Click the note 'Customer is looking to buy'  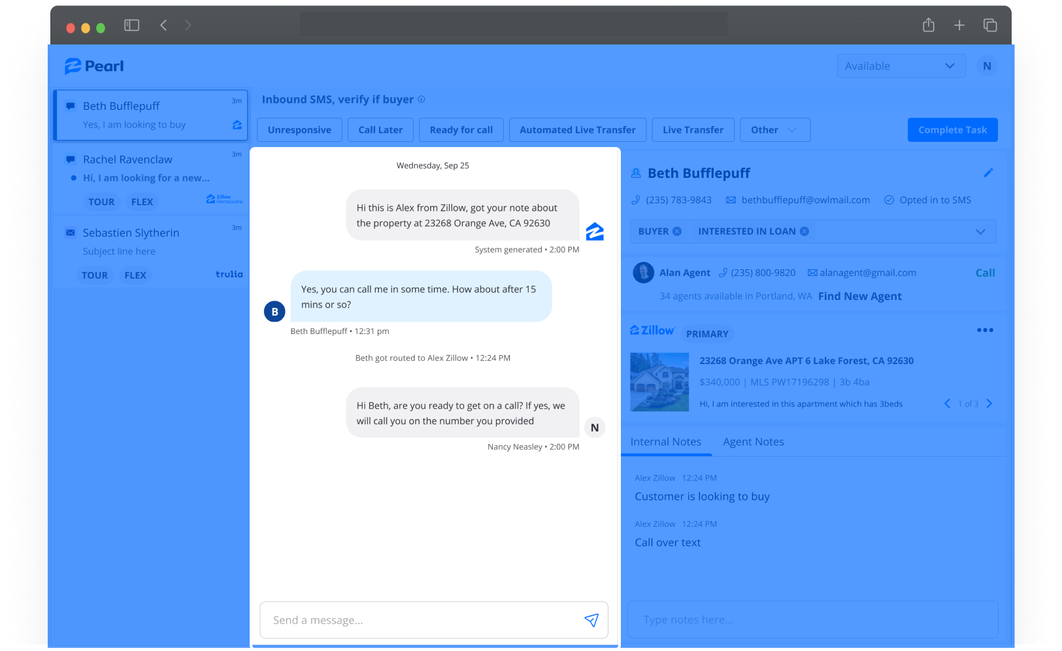tap(702, 497)
